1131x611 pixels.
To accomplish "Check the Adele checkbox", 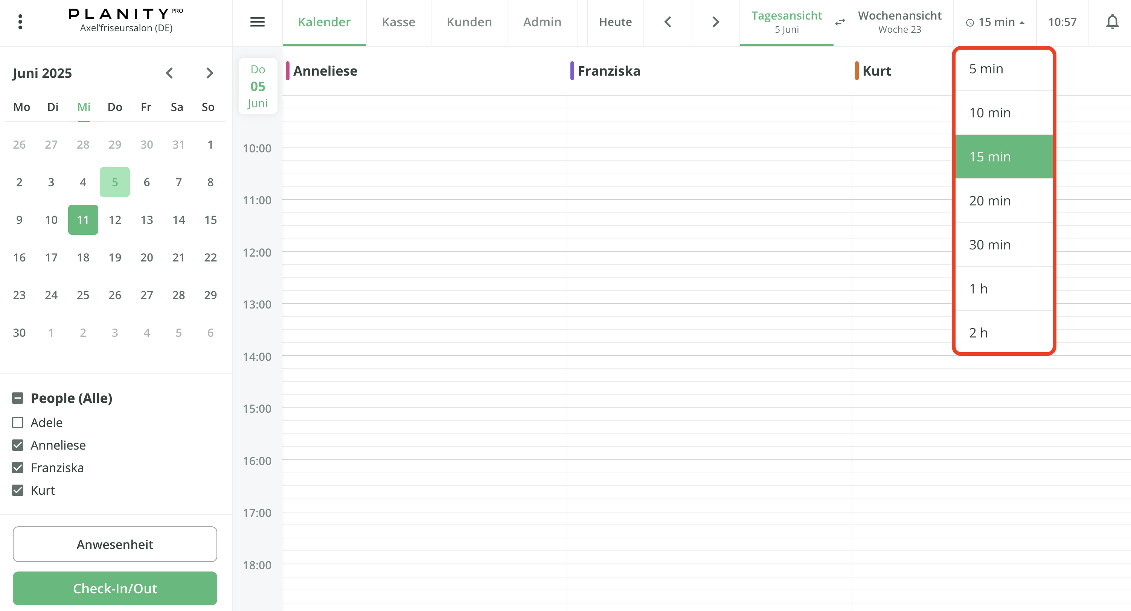I will 18,423.
